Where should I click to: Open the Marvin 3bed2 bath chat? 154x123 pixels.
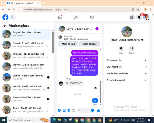pos(26,88)
